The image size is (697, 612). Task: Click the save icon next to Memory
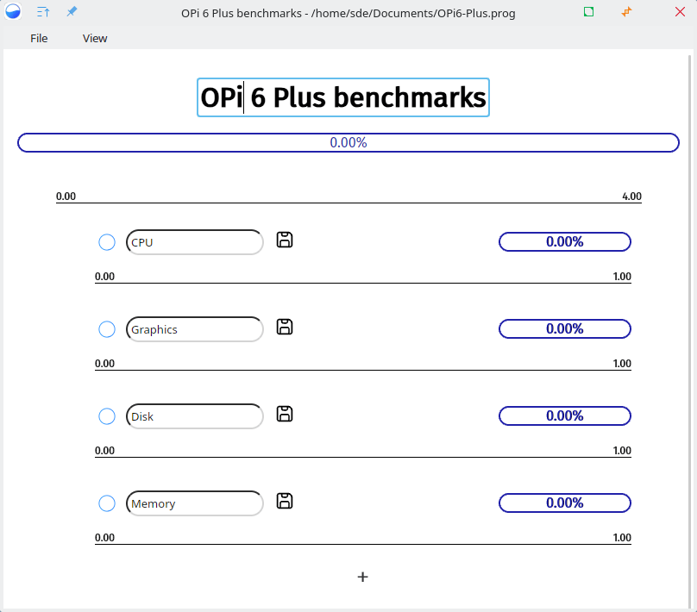pos(285,501)
